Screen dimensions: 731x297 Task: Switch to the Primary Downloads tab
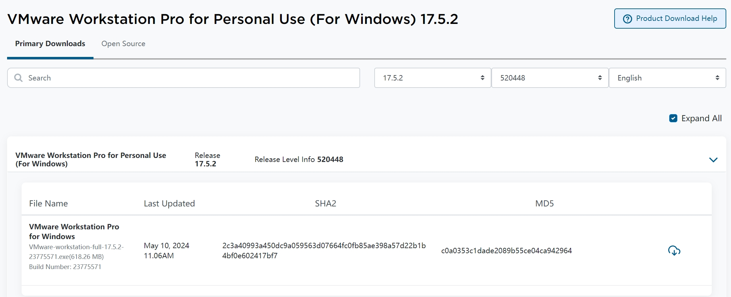tap(50, 44)
